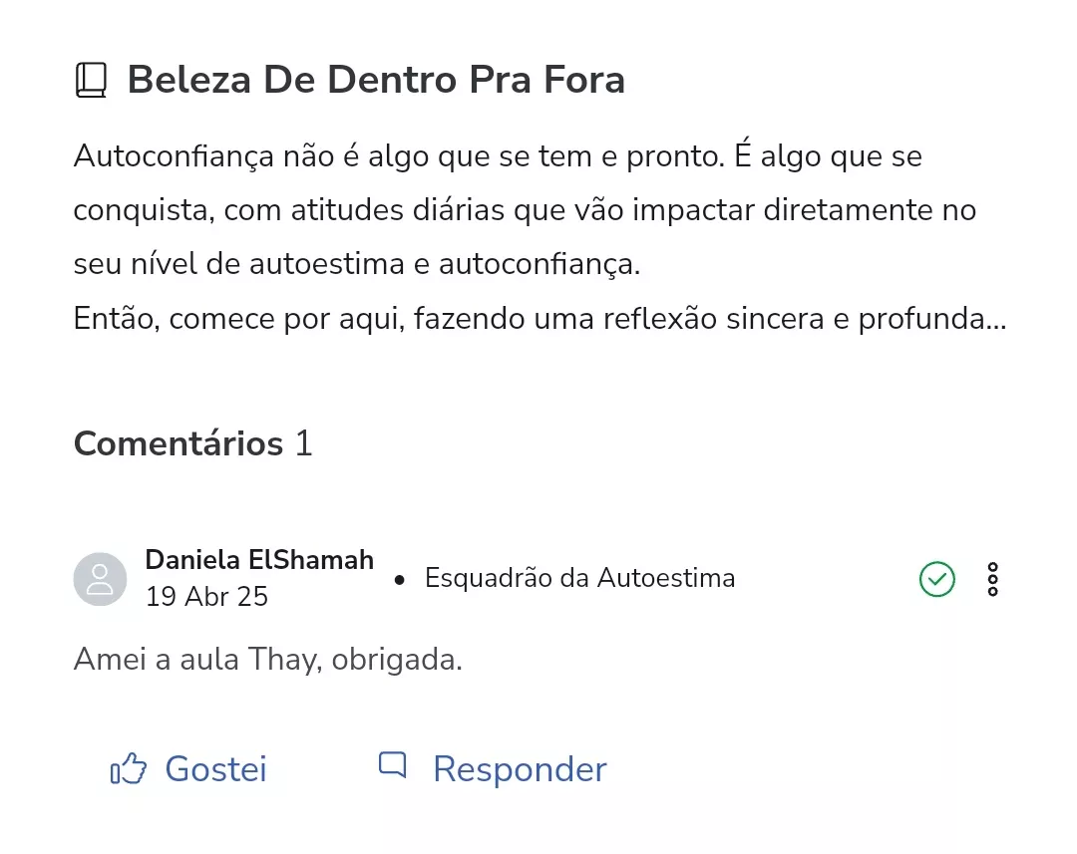Like the comment with the Gostei button
The width and height of the screenshot is (1077, 854).
click(188, 768)
